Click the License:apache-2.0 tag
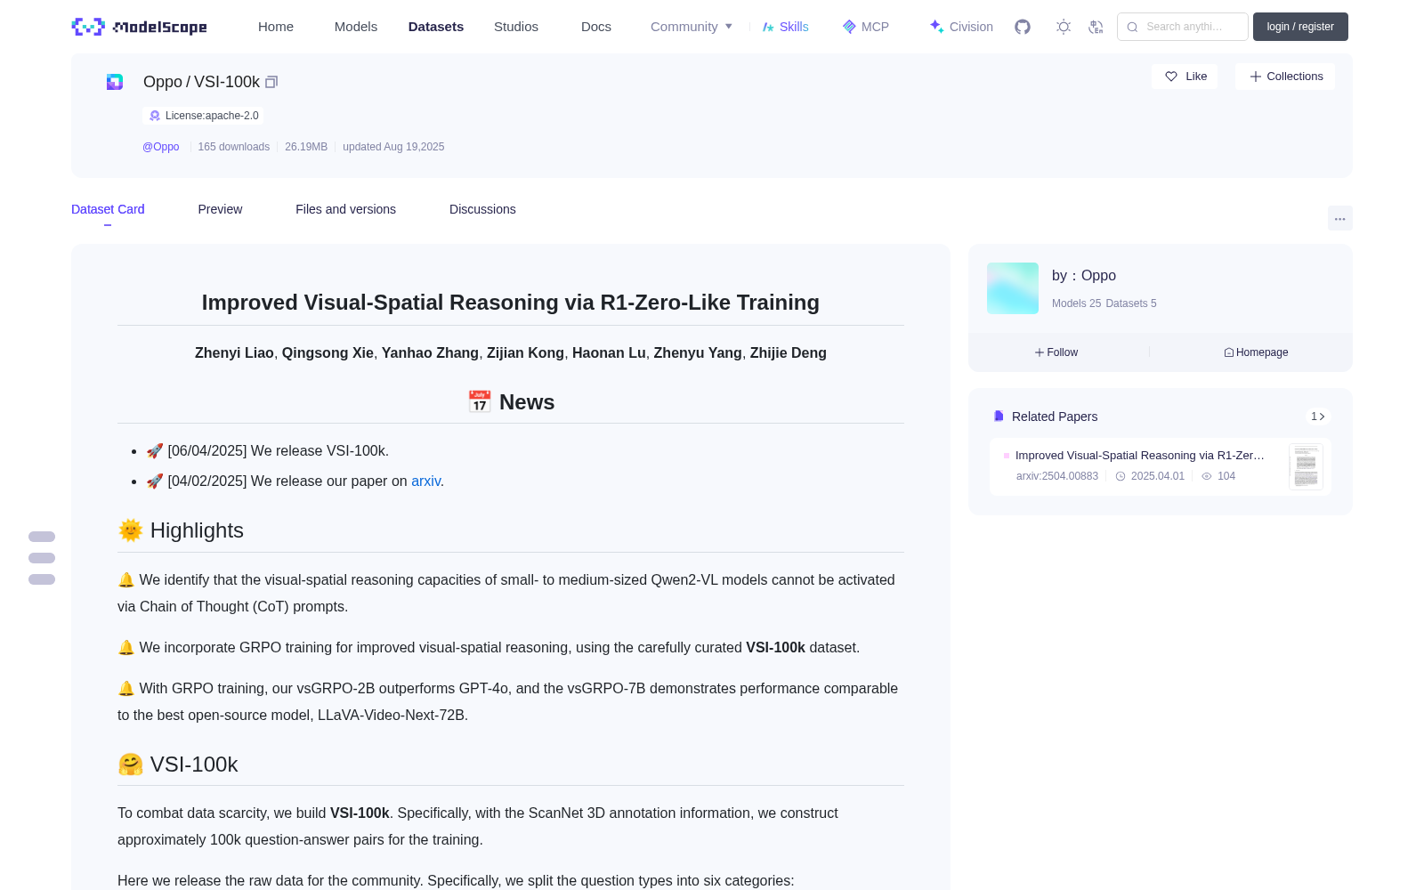 [203, 116]
